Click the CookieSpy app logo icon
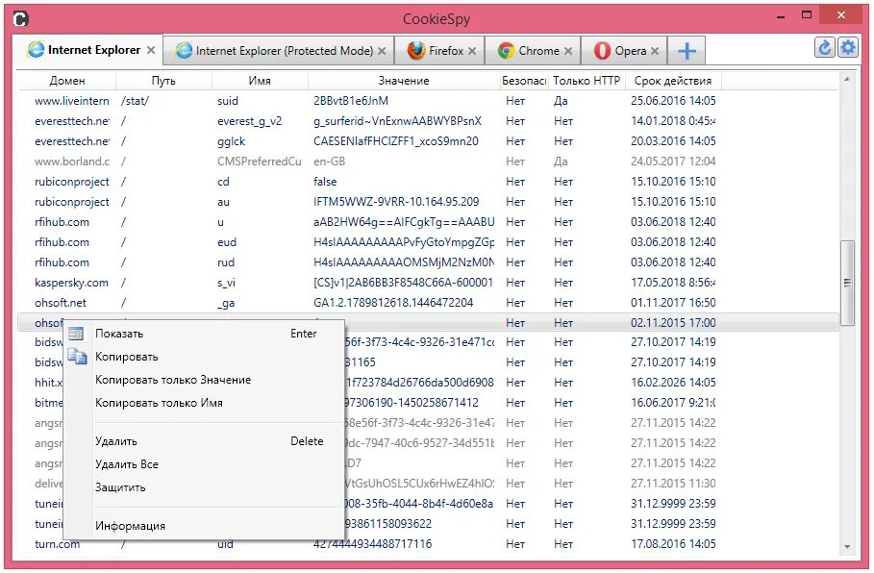 [x=20, y=19]
